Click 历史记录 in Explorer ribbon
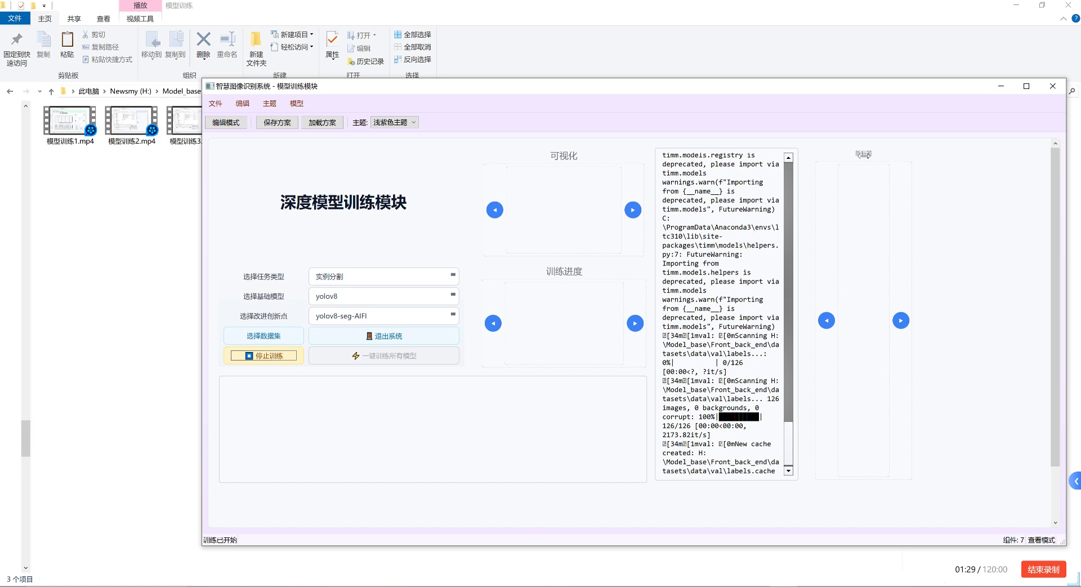The width and height of the screenshot is (1081, 587). click(365, 61)
